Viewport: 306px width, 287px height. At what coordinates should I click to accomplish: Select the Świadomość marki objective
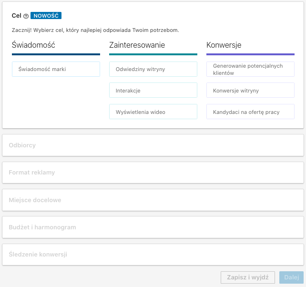(56, 69)
